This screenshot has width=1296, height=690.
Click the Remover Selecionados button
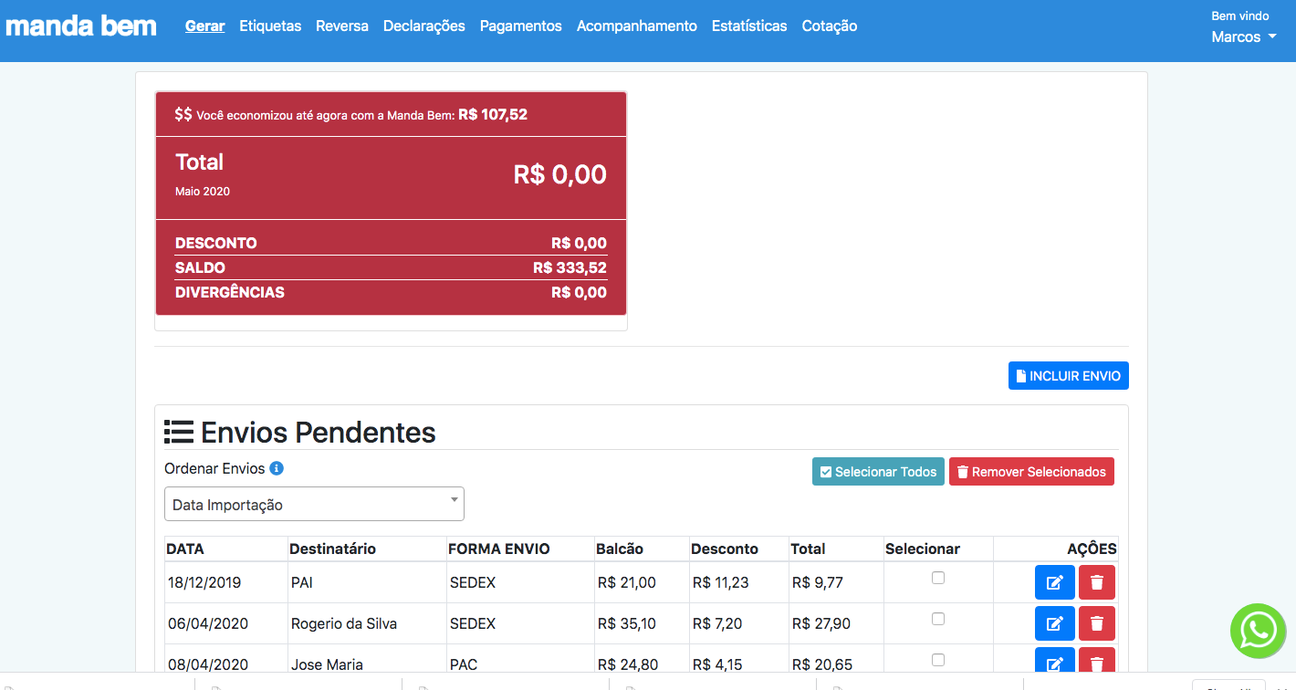coord(1031,472)
